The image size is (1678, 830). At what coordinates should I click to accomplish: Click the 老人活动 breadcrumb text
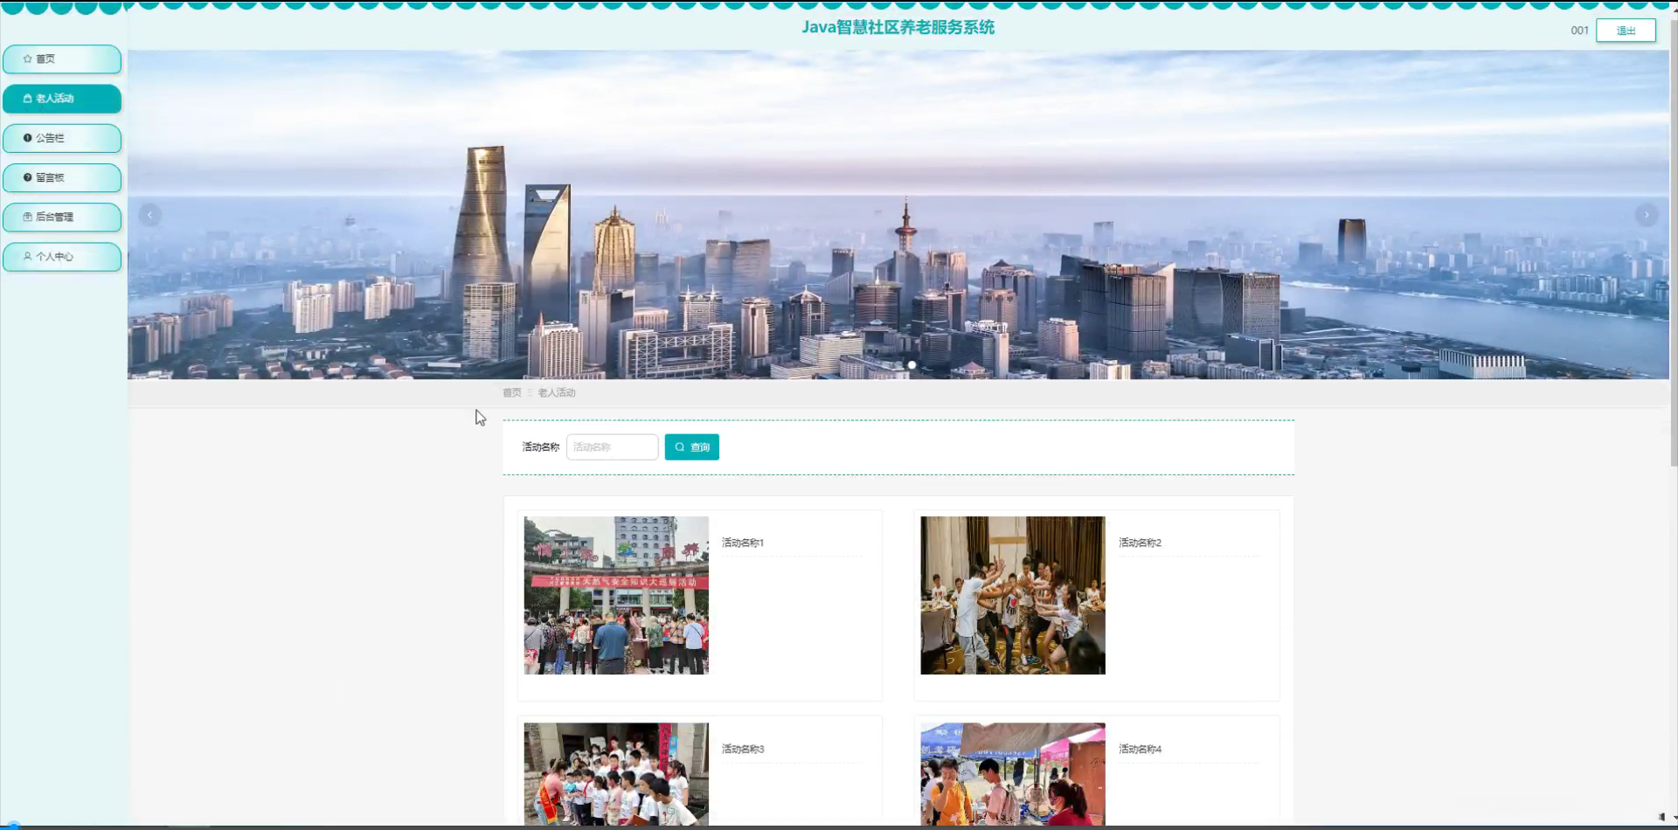[x=557, y=393]
